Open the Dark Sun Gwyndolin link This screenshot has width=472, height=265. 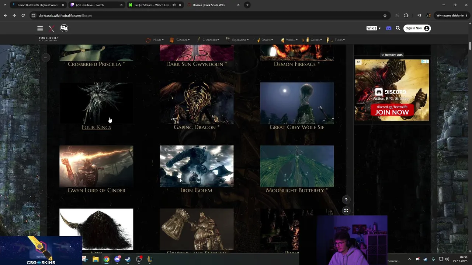coord(197,64)
